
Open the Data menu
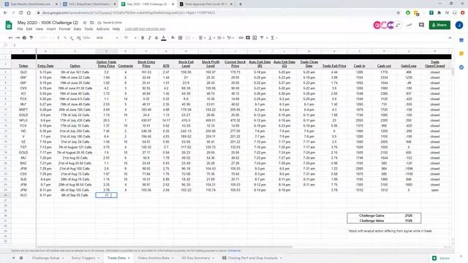coord(78,29)
